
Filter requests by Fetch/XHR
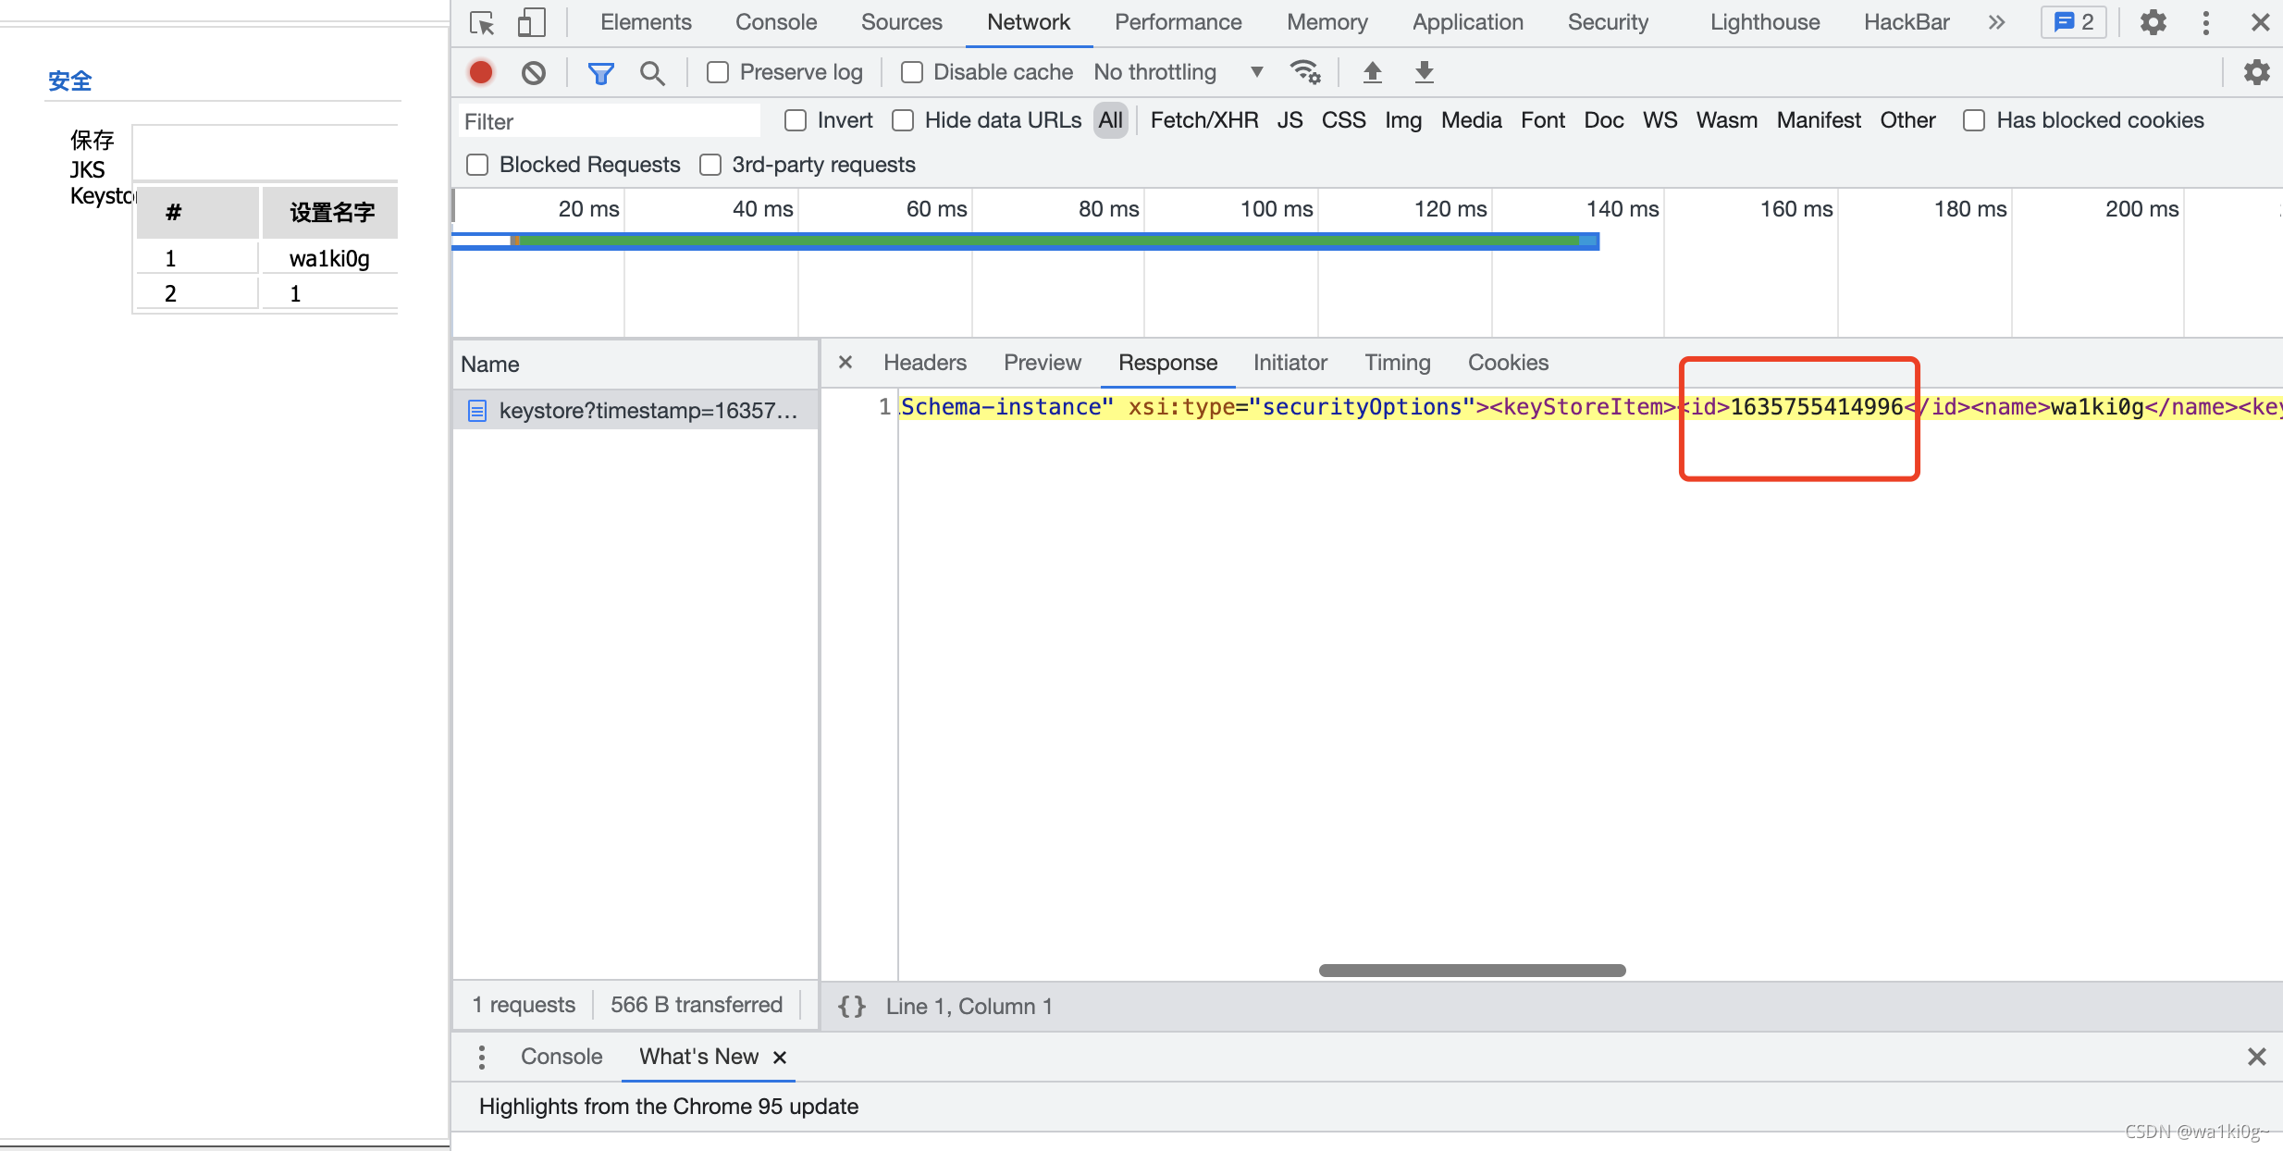click(1204, 120)
